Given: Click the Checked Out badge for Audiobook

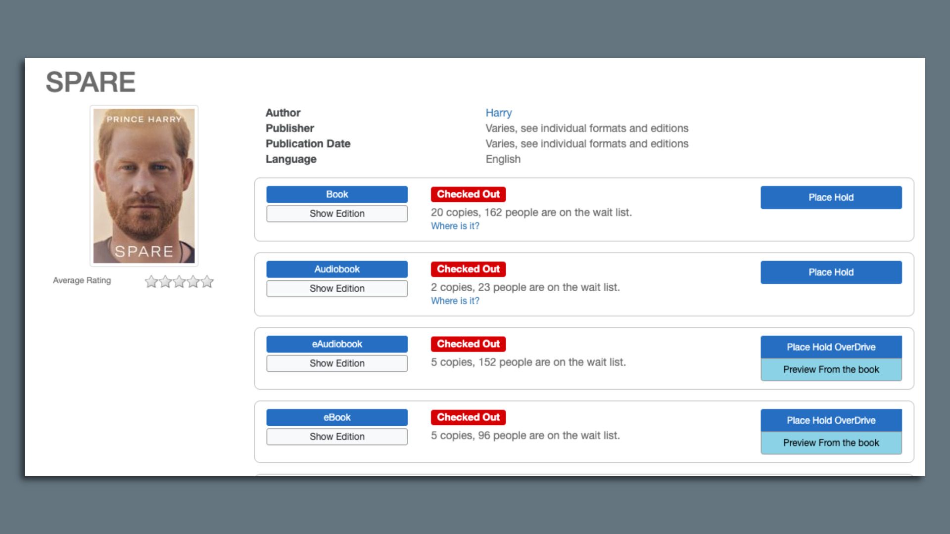Looking at the screenshot, I should (x=468, y=269).
